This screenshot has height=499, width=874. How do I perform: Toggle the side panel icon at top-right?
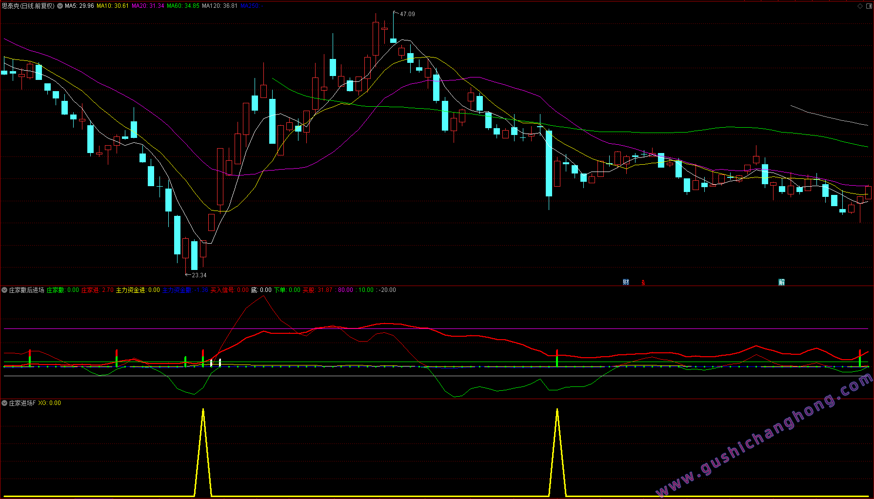tap(868, 6)
